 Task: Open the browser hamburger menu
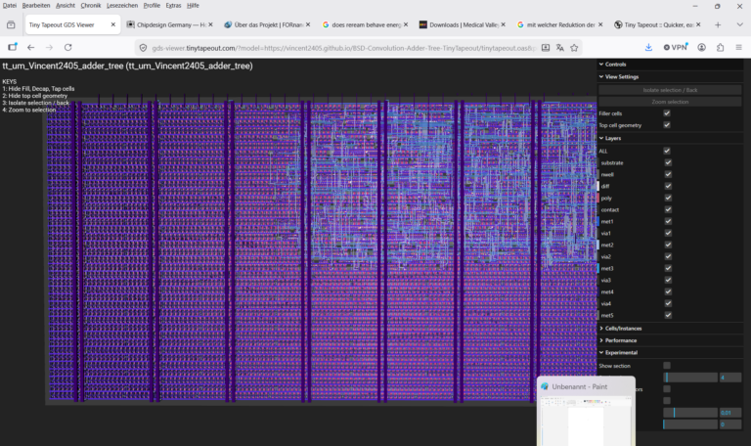click(x=738, y=47)
